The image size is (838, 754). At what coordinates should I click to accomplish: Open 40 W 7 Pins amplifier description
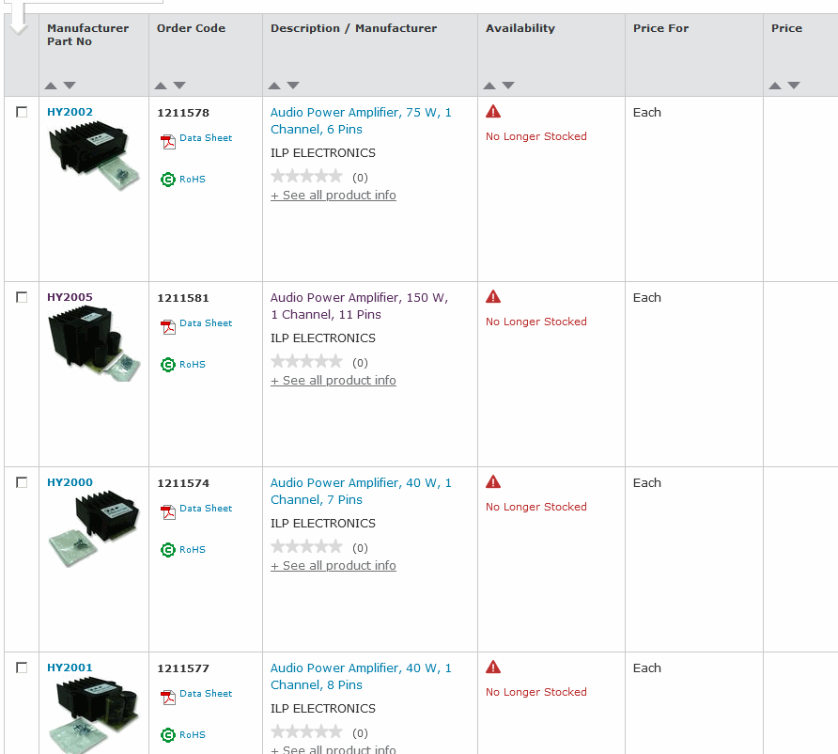(361, 491)
